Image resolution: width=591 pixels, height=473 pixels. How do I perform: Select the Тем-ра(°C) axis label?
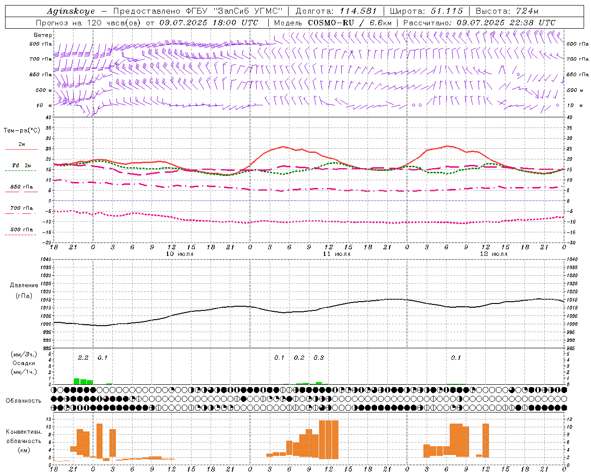pyautogui.click(x=22, y=131)
